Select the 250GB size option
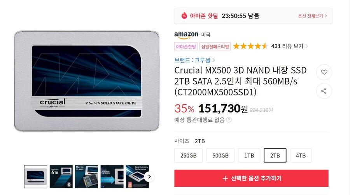The image size is (350, 195). tap(188, 155)
